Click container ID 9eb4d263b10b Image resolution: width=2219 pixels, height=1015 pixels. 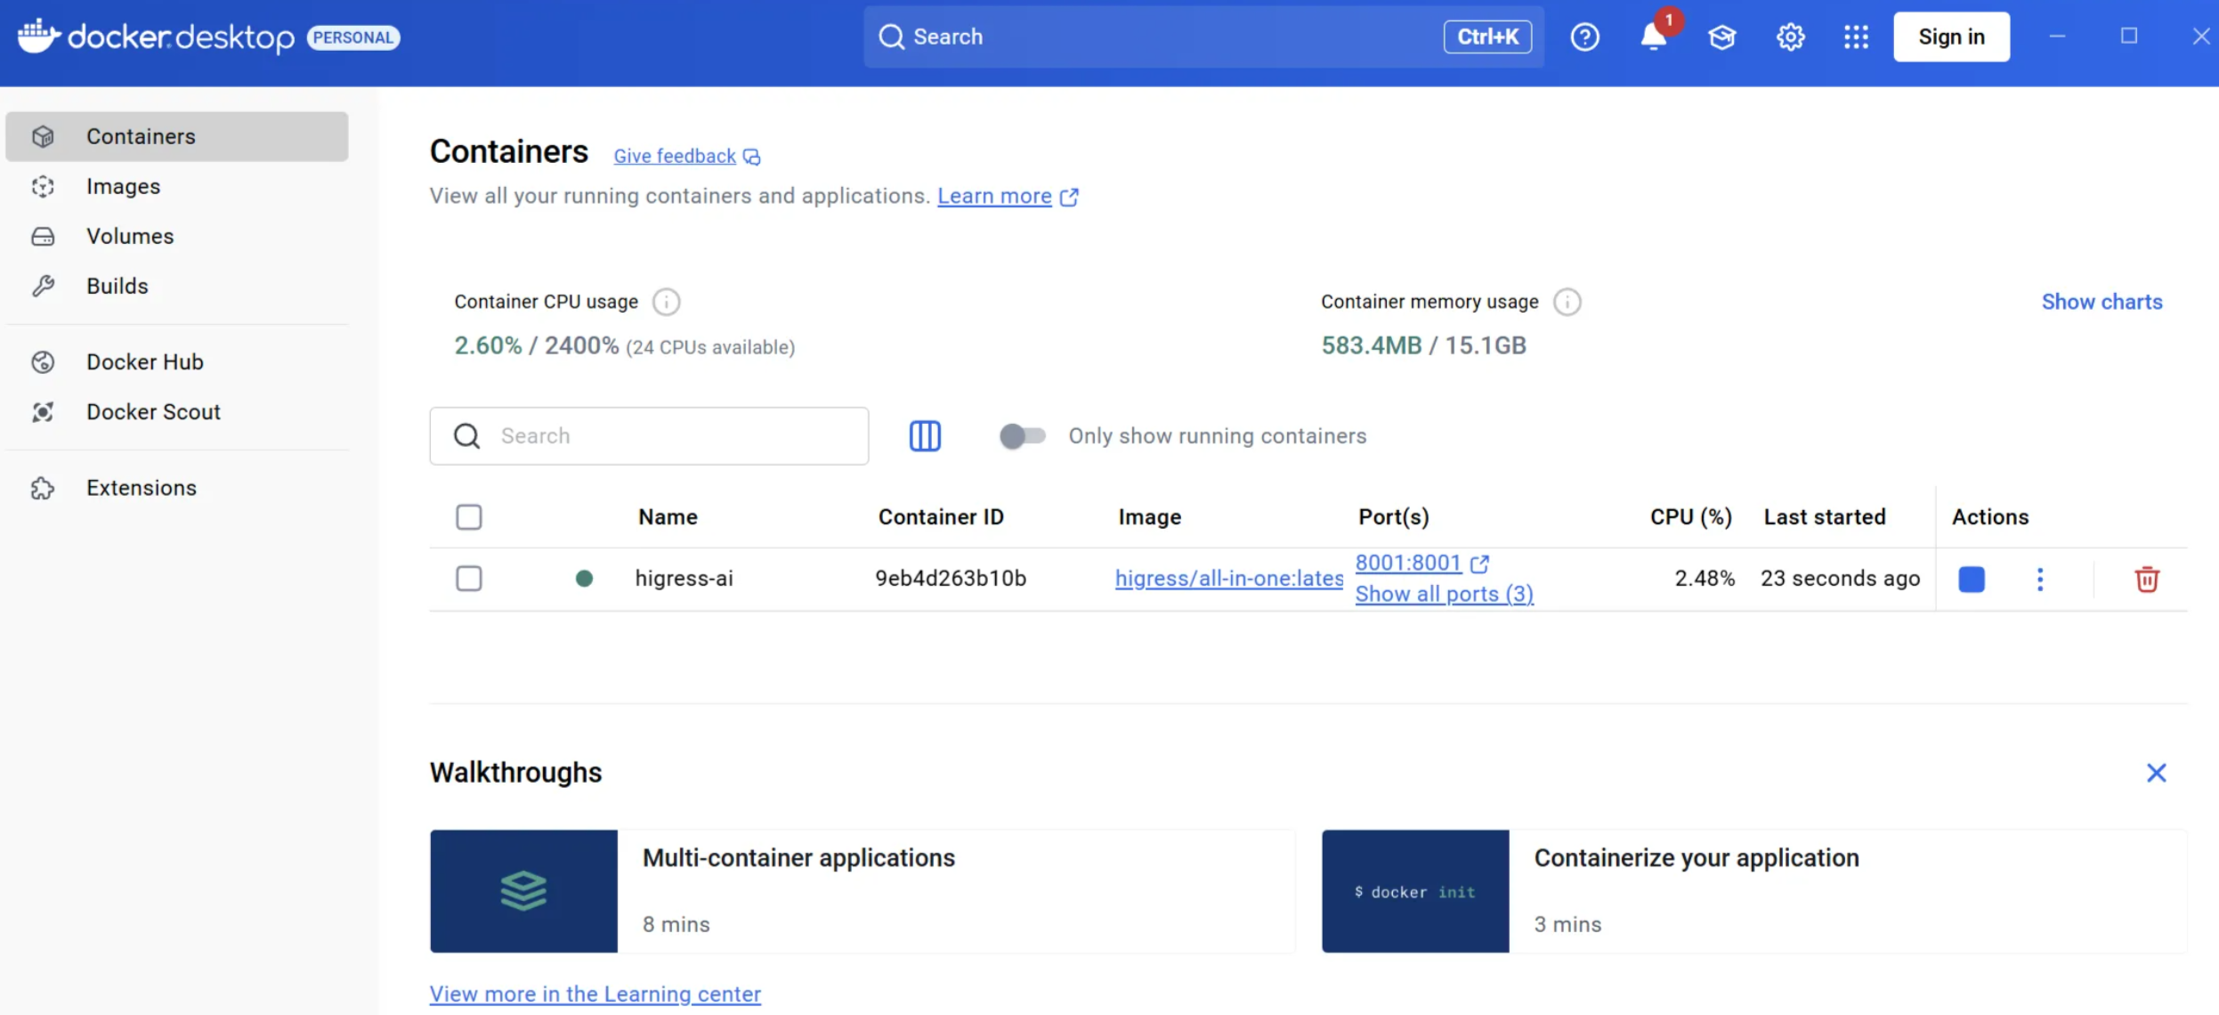click(950, 579)
